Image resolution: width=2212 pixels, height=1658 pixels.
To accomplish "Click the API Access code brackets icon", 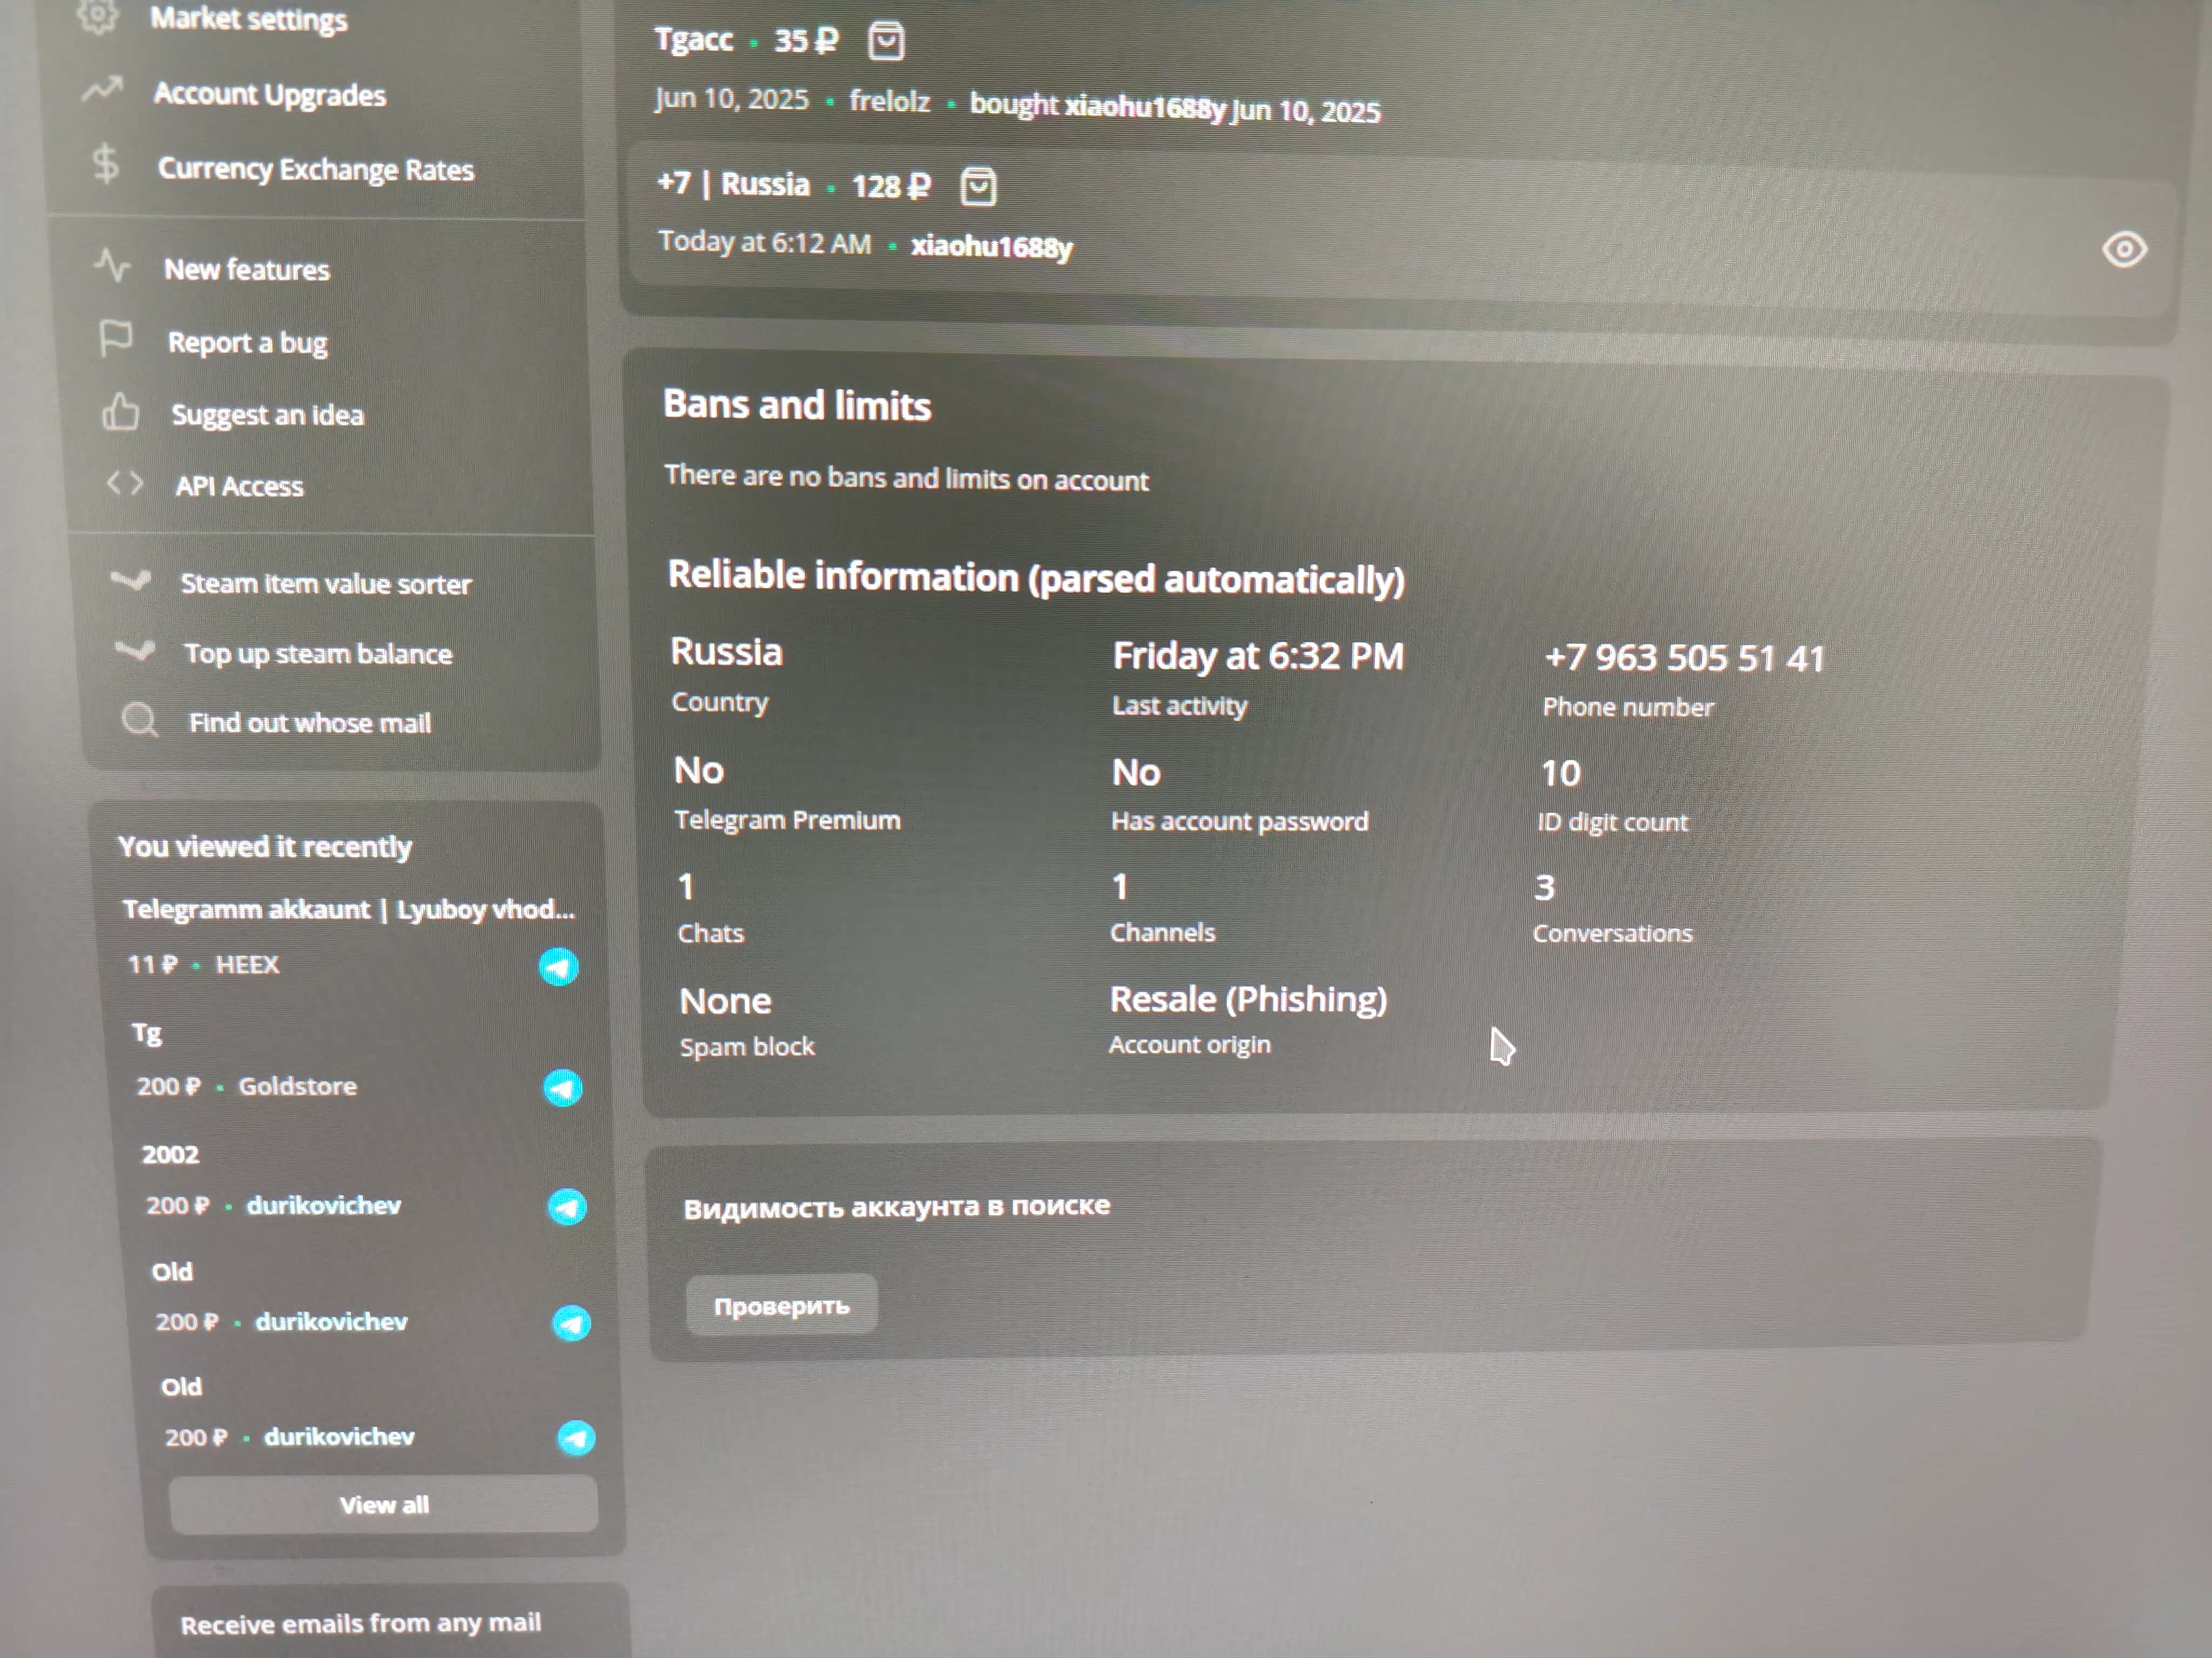I will (x=125, y=484).
